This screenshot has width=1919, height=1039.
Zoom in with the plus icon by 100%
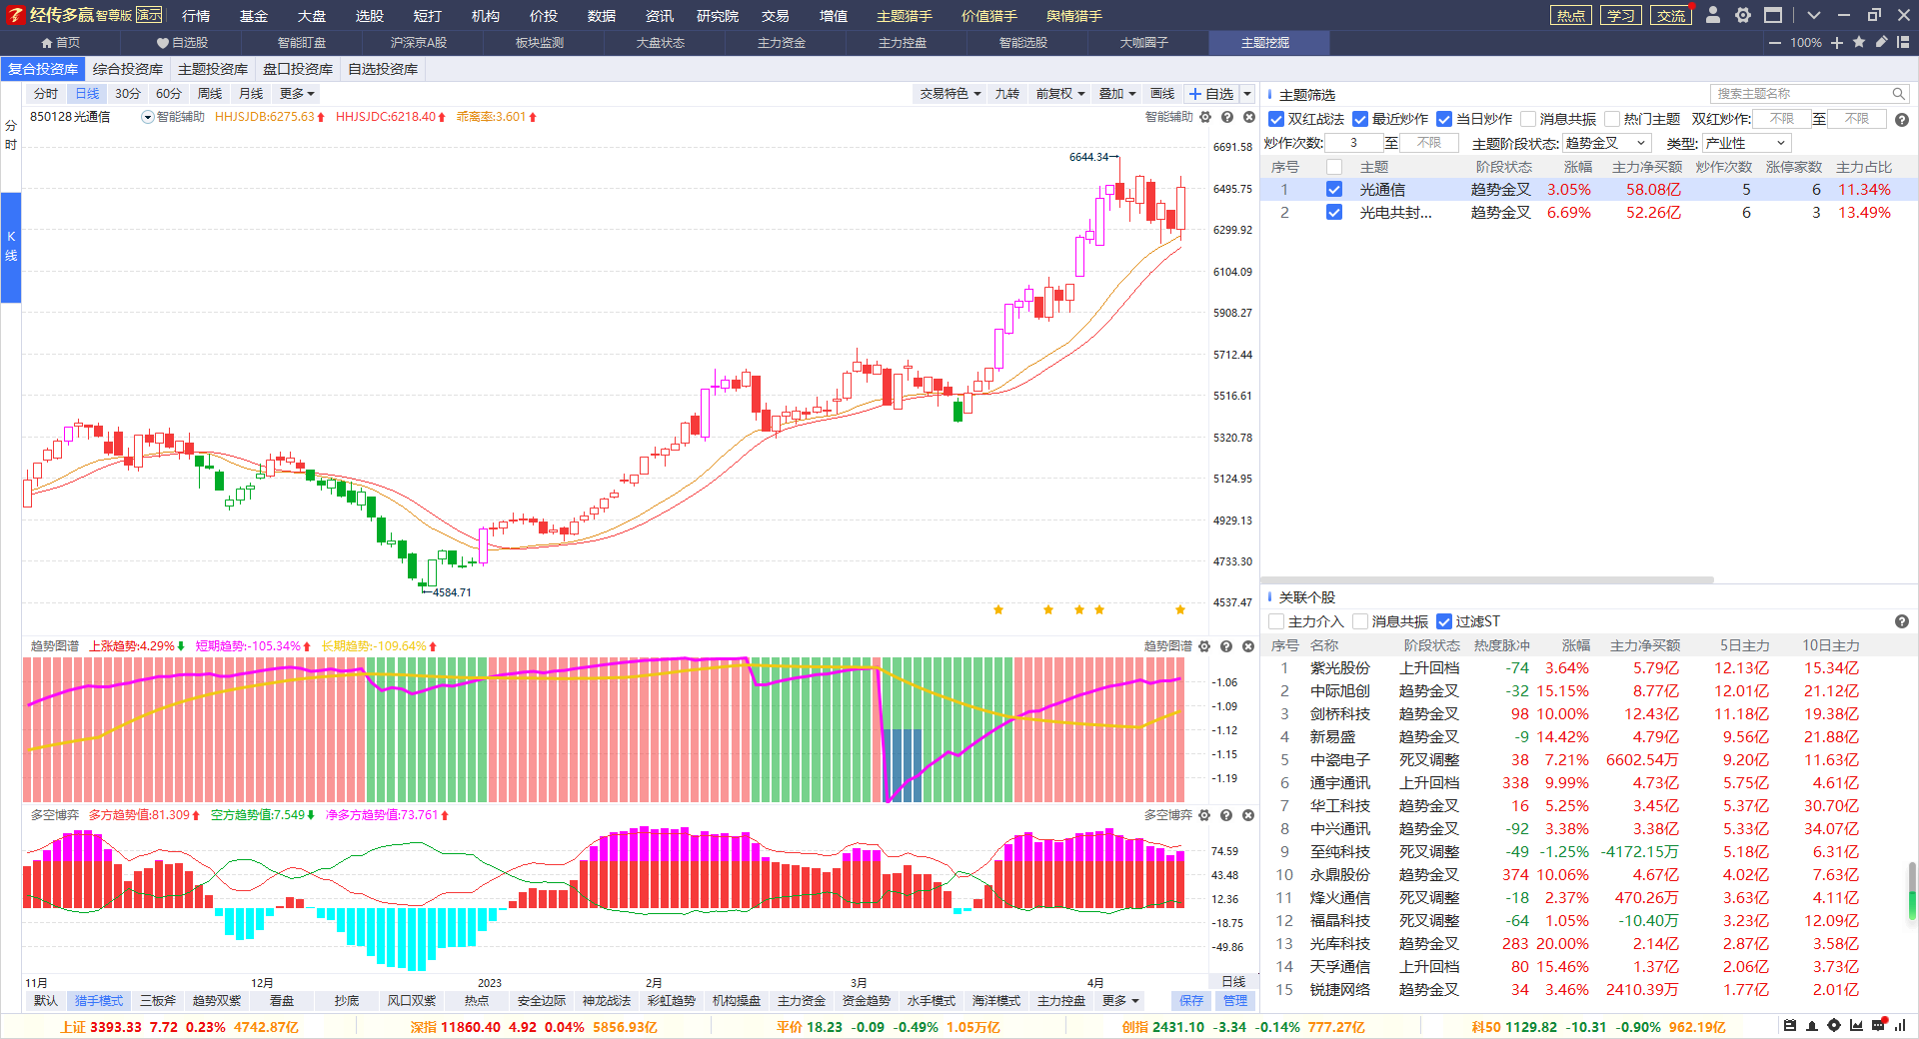1837,43
